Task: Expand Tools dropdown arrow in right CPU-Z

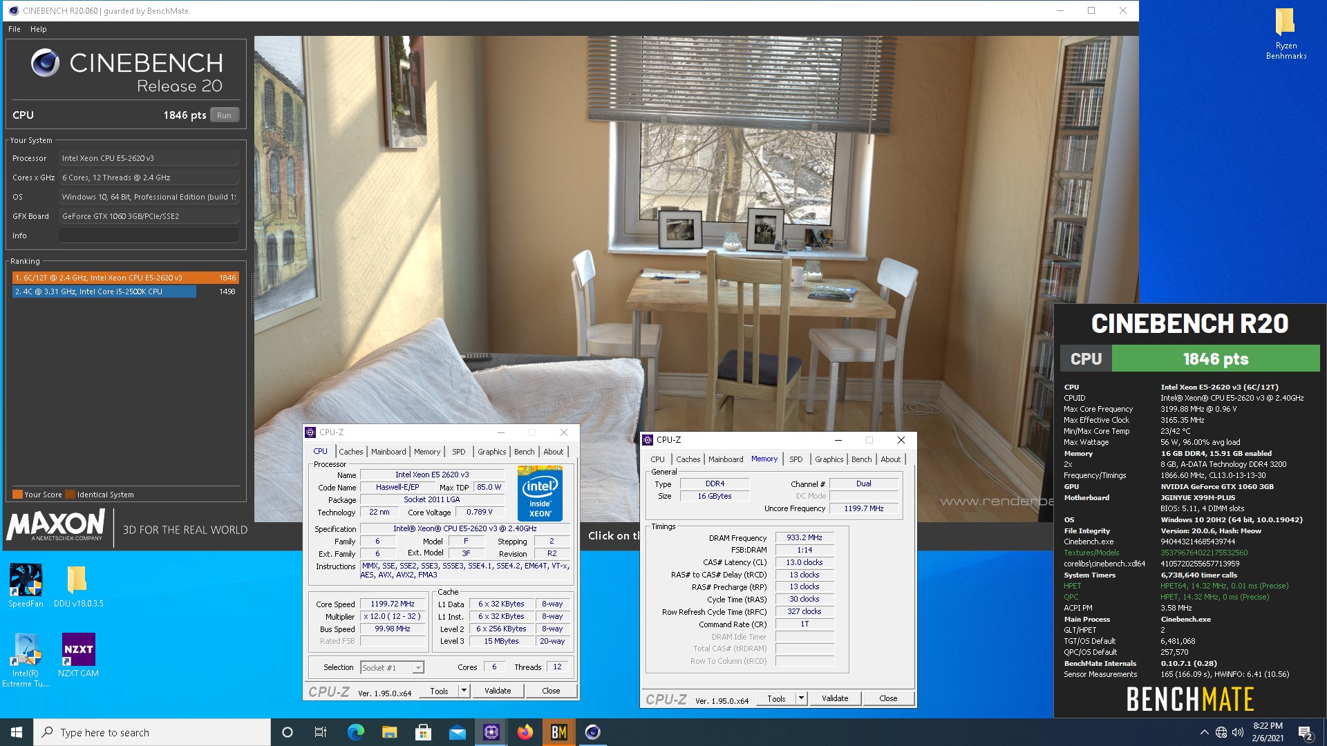Action: [802, 698]
